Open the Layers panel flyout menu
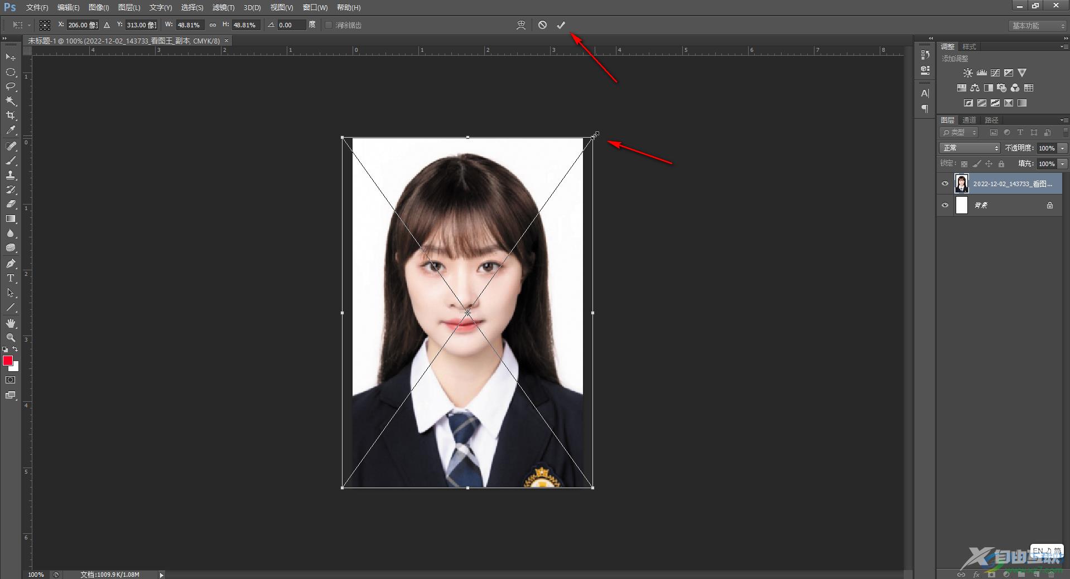1070x579 pixels. click(x=1064, y=120)
